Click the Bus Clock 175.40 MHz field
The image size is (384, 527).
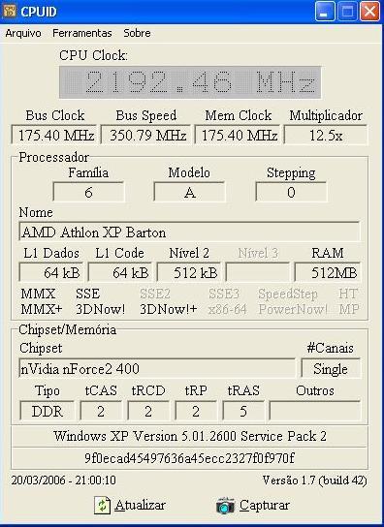[x=54, y=135]
